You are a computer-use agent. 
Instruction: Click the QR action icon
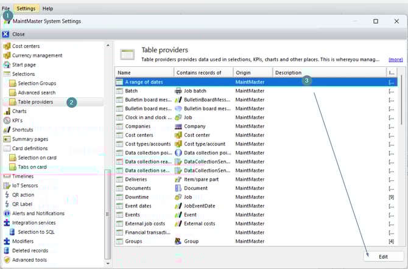[x=7, y=195]
